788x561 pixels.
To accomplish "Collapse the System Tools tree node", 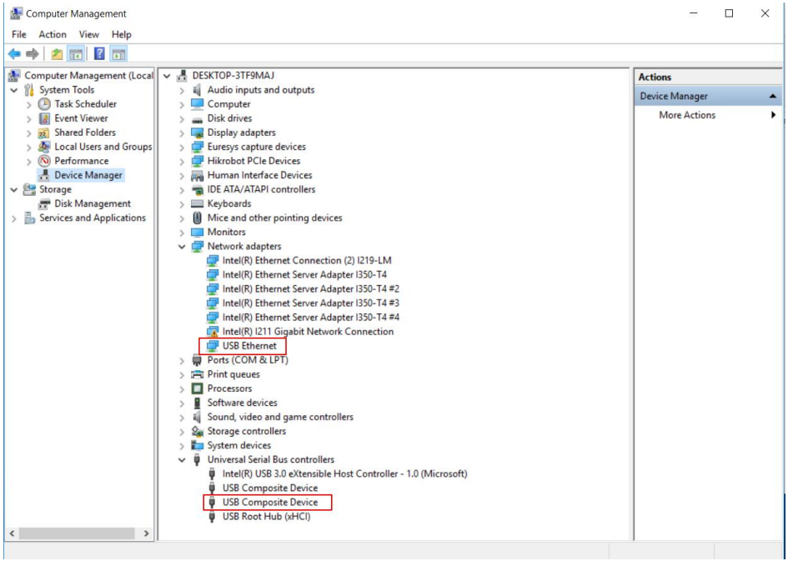I will [14, 90].
